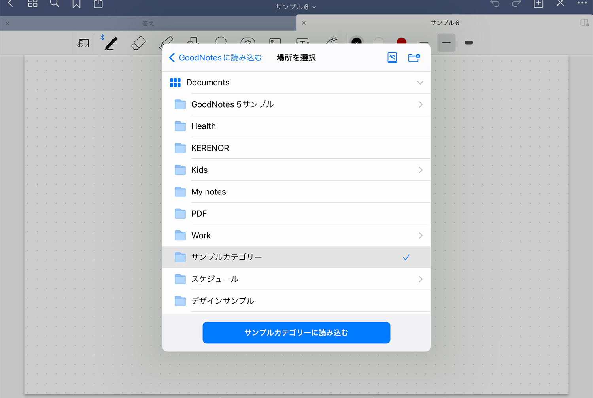Add a new page
Image resolution: width=593 pixels, height=398 pixels.
point(538,4)
